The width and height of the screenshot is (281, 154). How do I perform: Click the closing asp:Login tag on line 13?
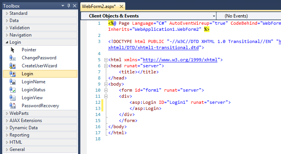coord(145,108)
